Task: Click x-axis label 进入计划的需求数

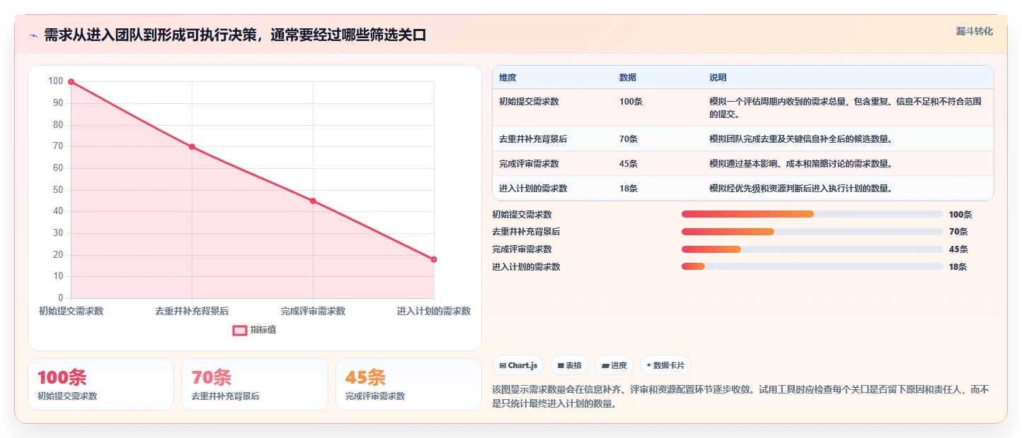Action: tap(434, 311)
